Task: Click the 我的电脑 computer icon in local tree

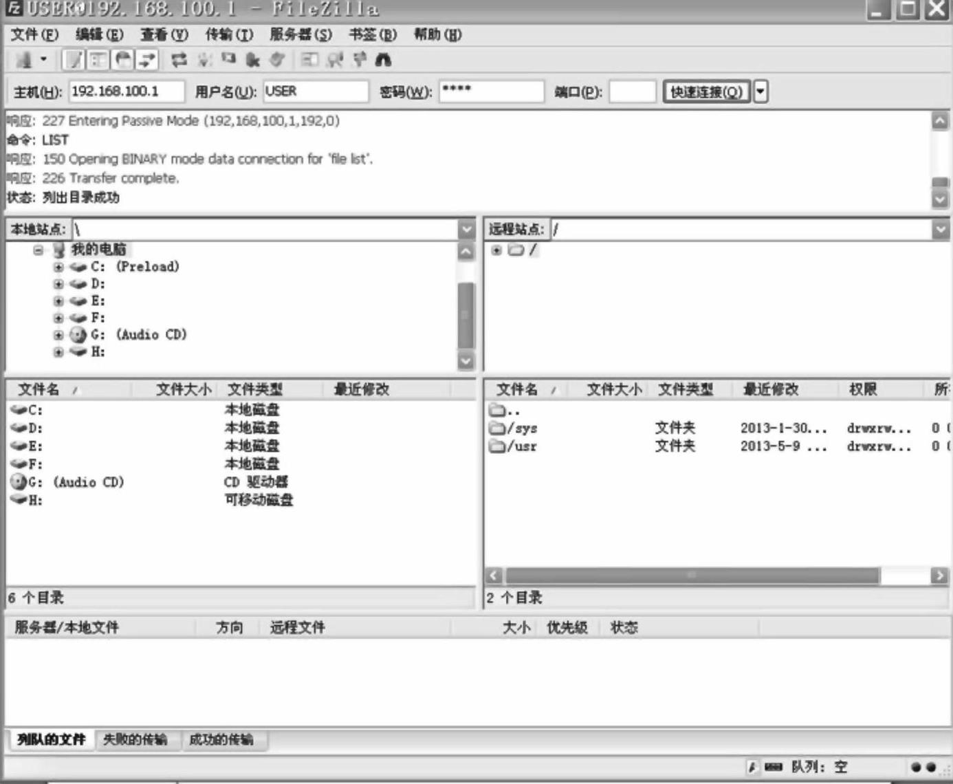Action: tap(59, 249)
